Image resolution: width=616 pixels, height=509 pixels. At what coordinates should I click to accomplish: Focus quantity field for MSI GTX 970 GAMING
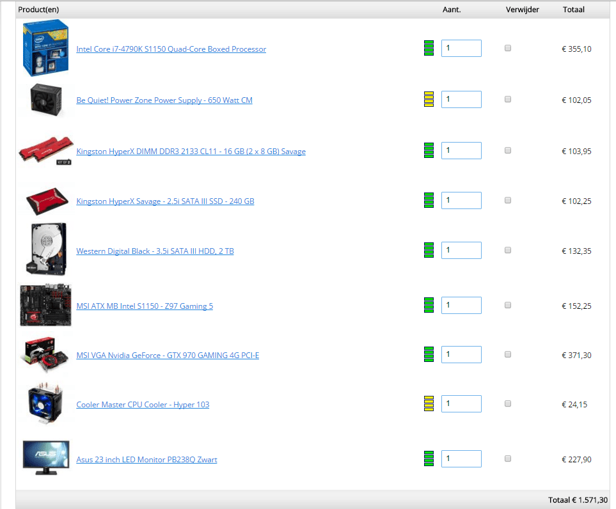(461, 354)
